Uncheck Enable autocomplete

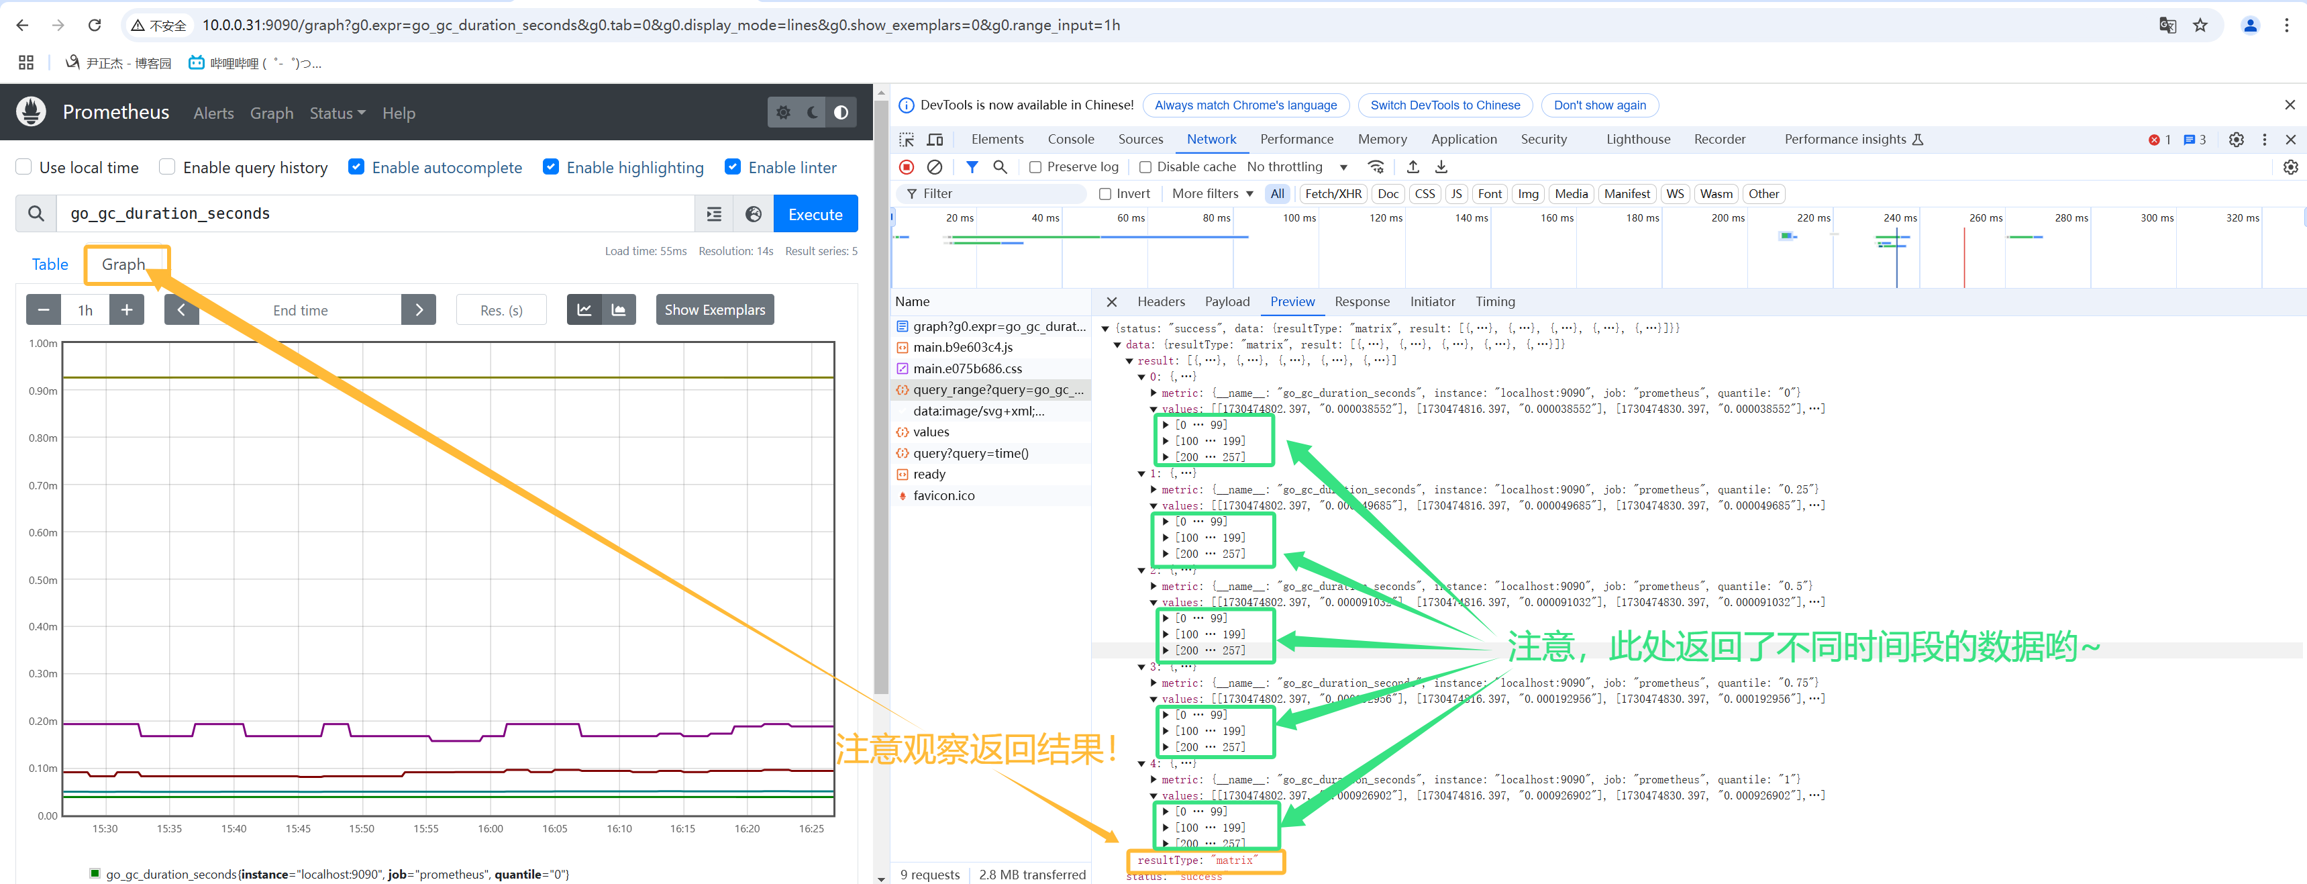click(356, 166)
